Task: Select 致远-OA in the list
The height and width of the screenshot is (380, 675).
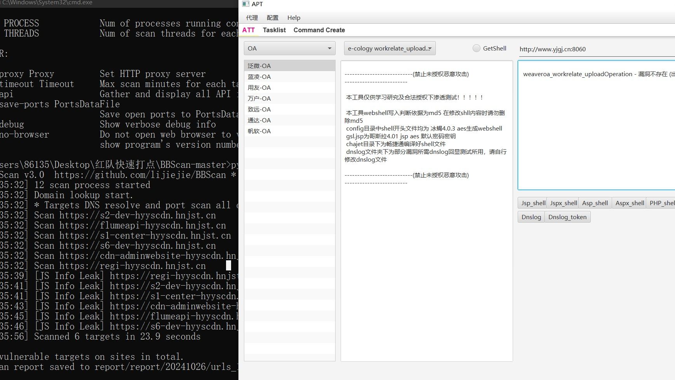Action: [x=289, y=109]
